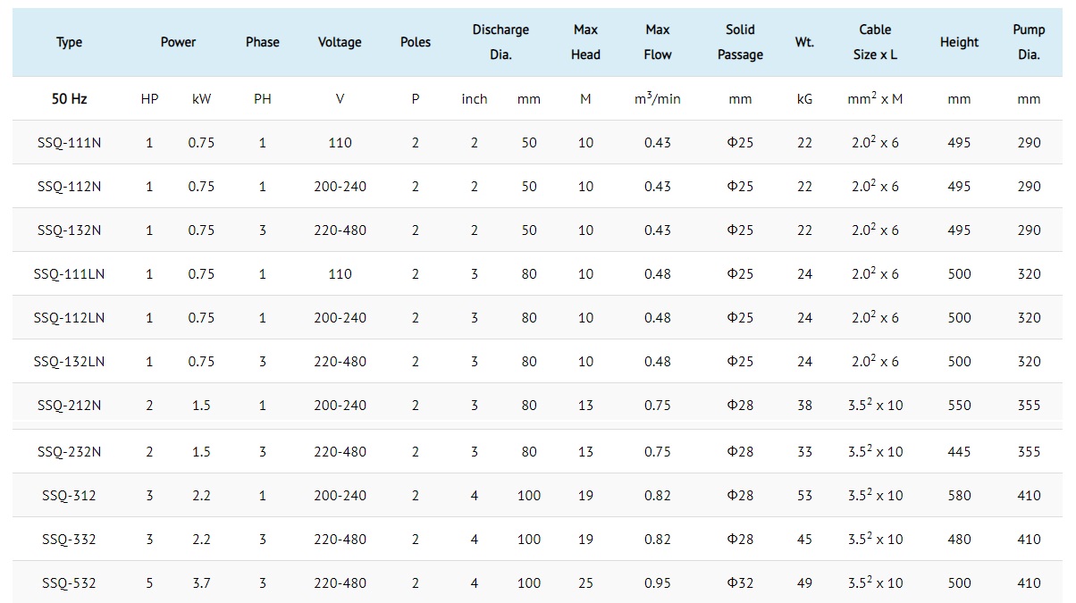Image resolution: width=1076 pixels, height=603 pixels.
Task: Click the Type column header
Action: pyautogui.click(x=69, y=42)
